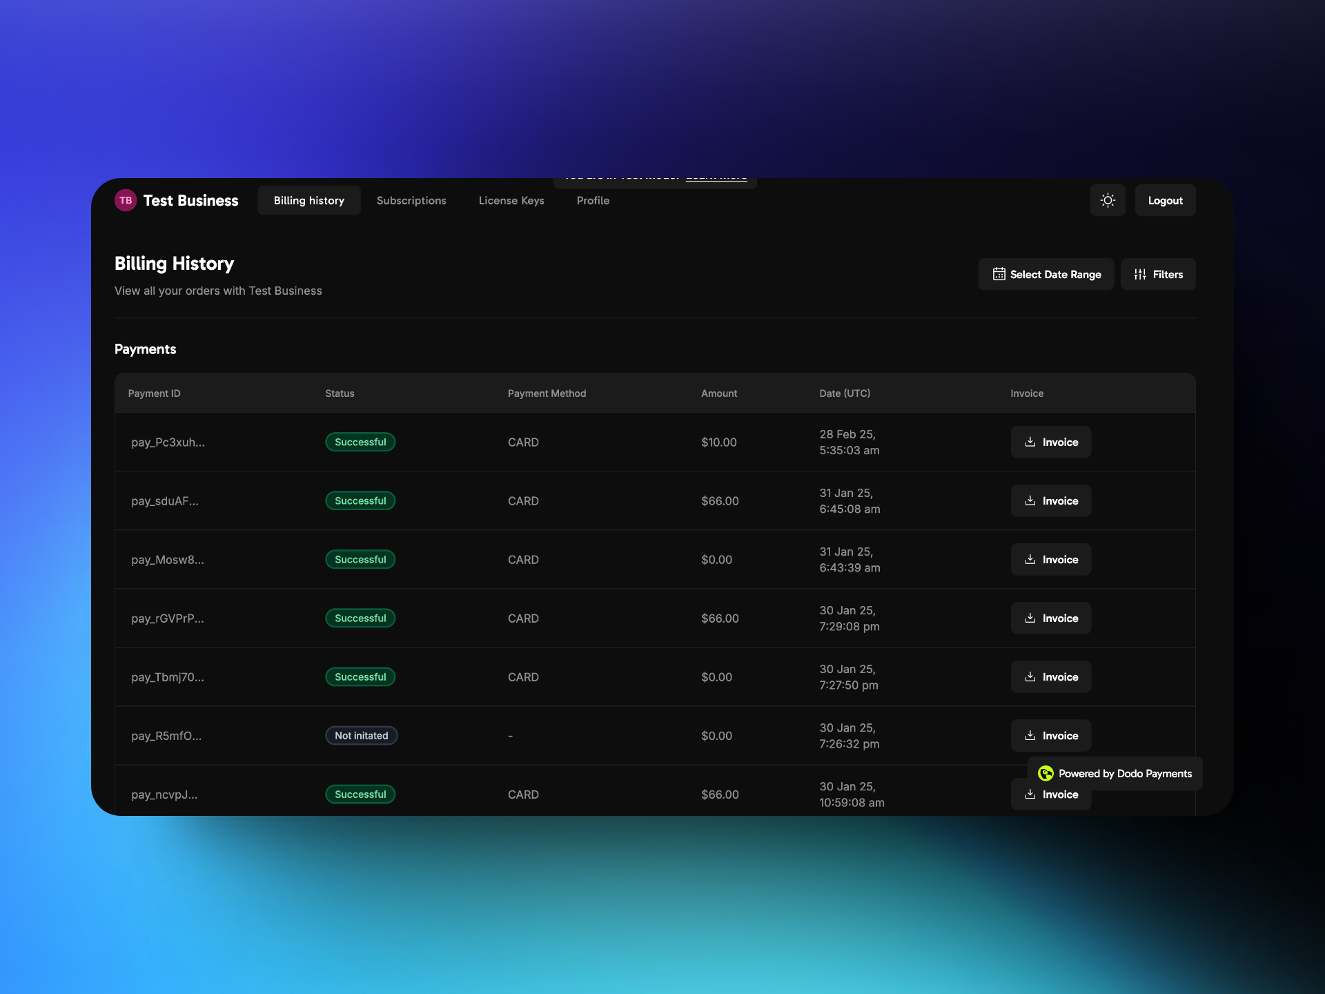Click the Not initated status badge
Viewport: 1325px width, 994px height.
pos(362,735)
